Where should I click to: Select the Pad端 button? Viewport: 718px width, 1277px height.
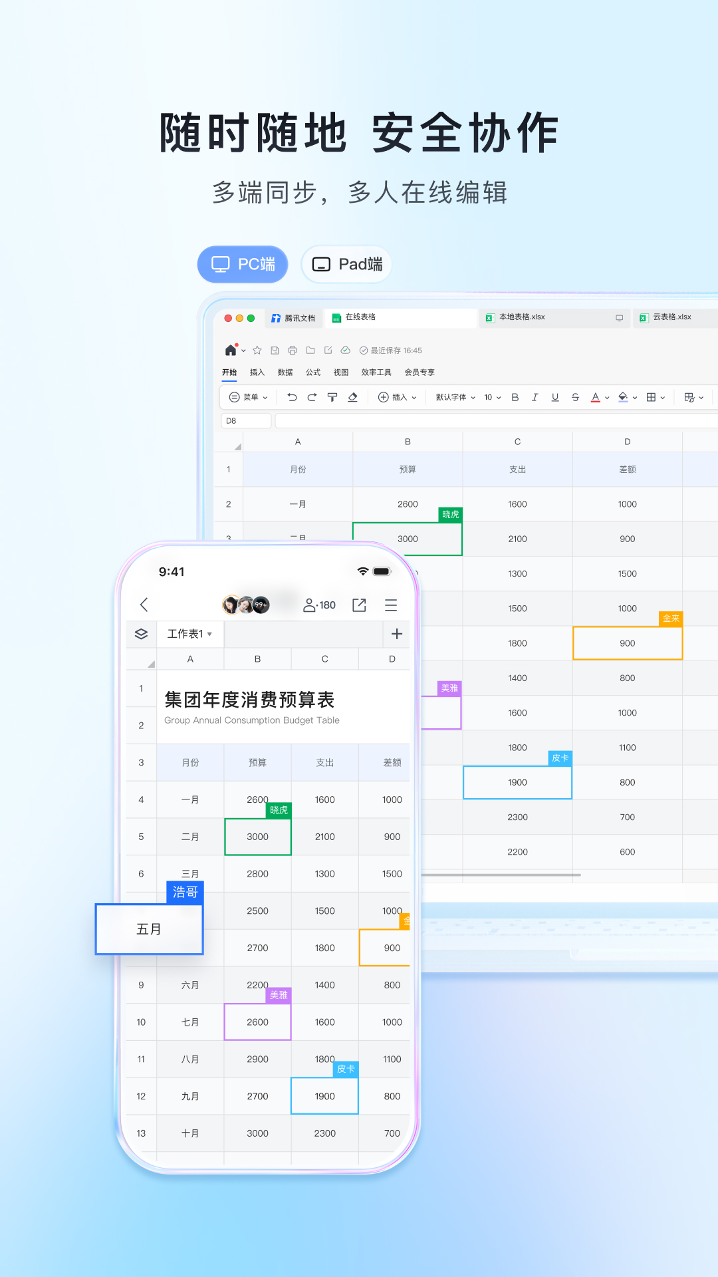click(346, 264)
